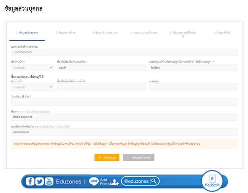Open the Thai คำนำหน้า title dropdown
The image size is (248, 193).
[x=33, y=68]
